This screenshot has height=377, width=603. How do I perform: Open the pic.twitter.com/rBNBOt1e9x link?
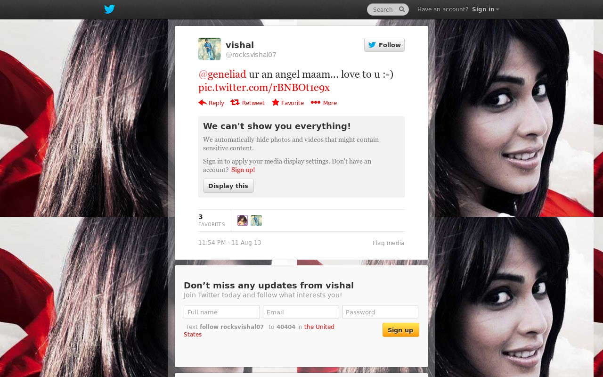click(264, 88)
